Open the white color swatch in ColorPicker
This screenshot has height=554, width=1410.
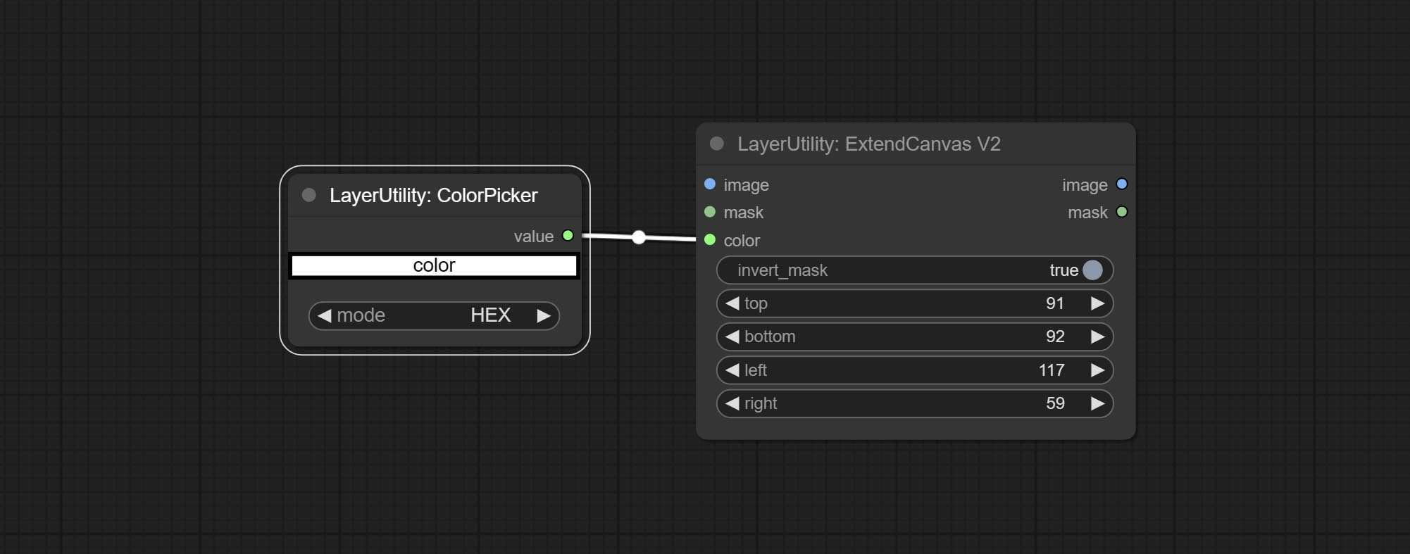click(434, 265)
